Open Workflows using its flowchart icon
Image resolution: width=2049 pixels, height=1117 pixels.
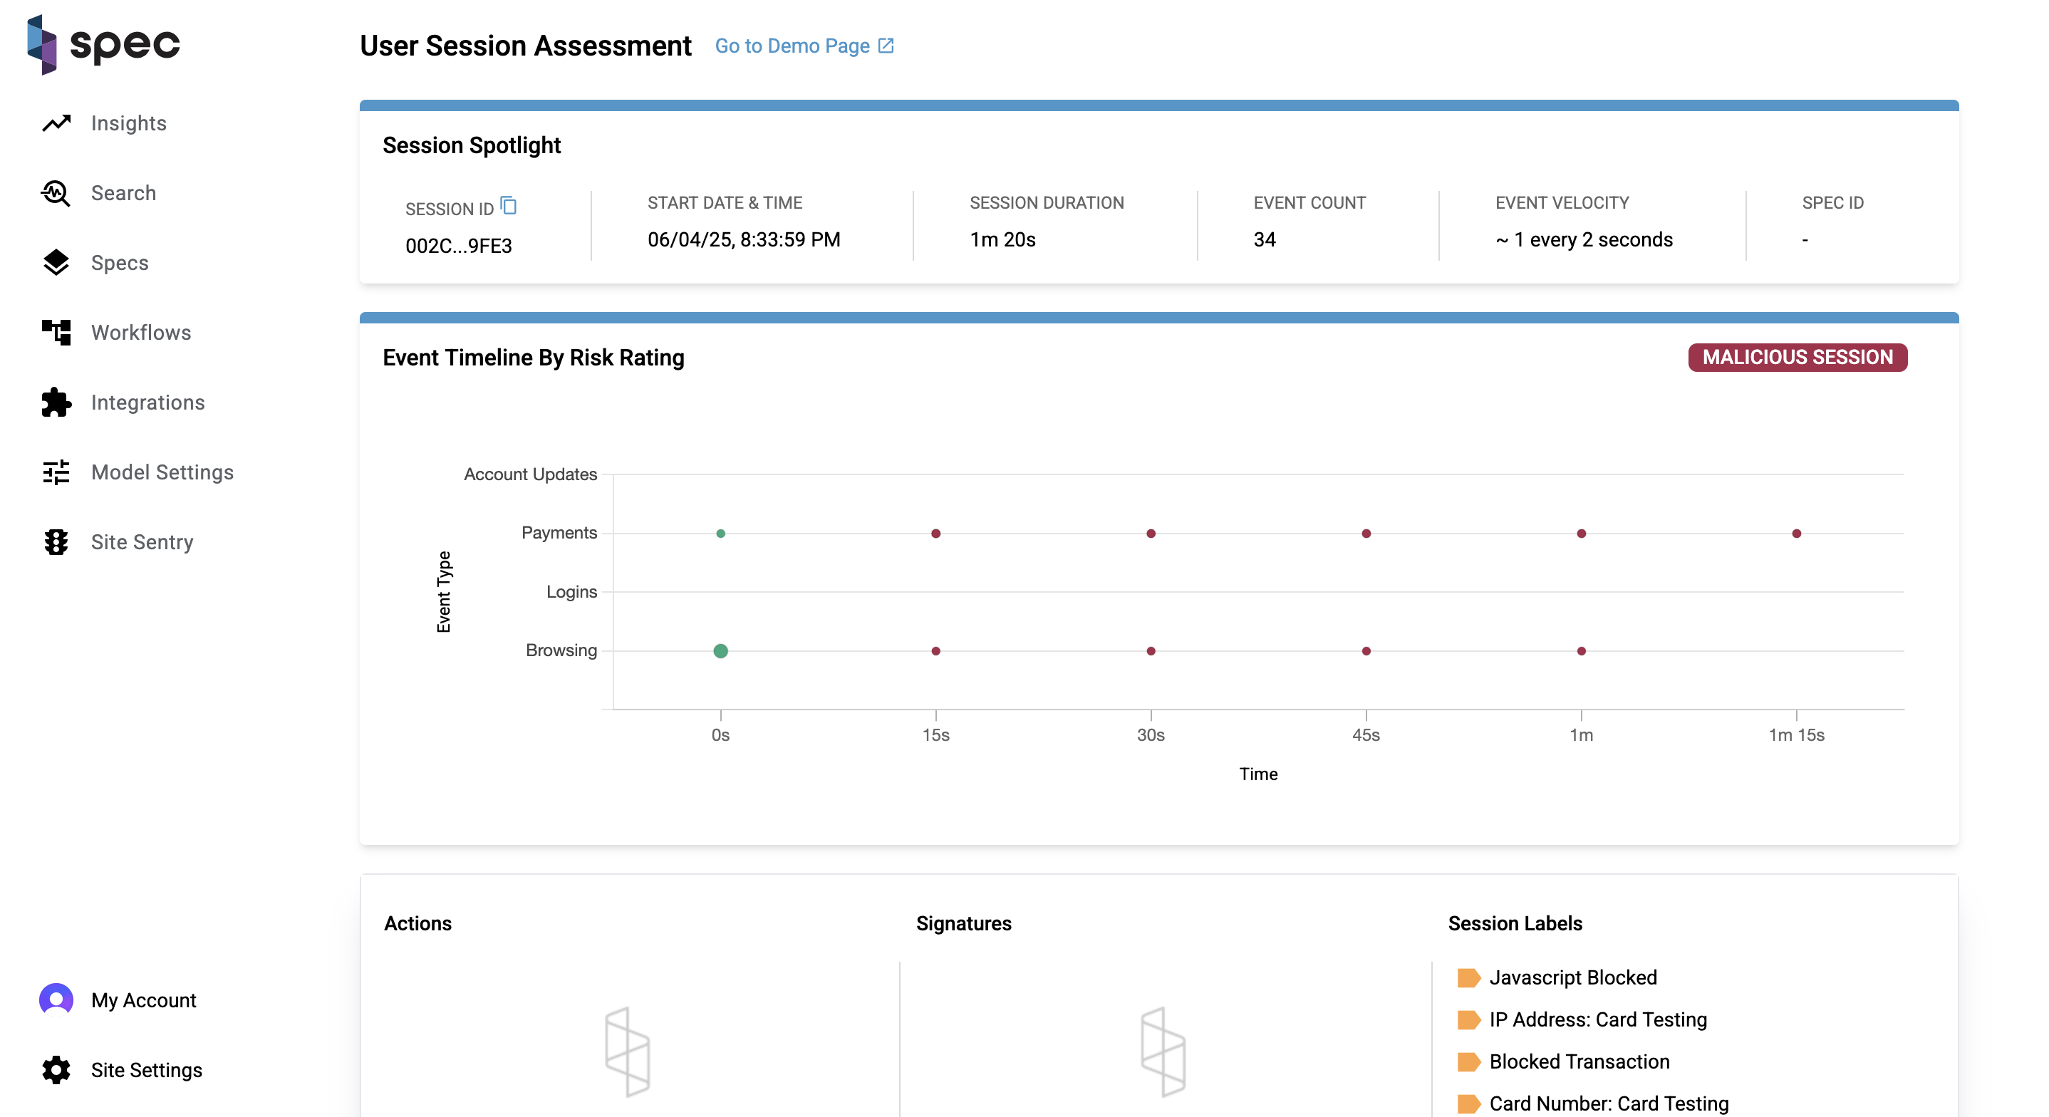[x=56, y=333]
